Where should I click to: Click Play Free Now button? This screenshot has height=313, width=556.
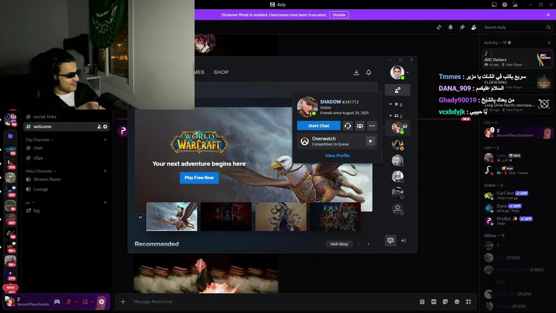[x=199, y=177]
